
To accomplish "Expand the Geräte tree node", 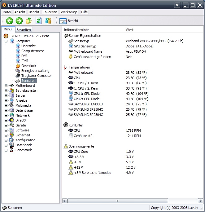I will click(6, 125).
